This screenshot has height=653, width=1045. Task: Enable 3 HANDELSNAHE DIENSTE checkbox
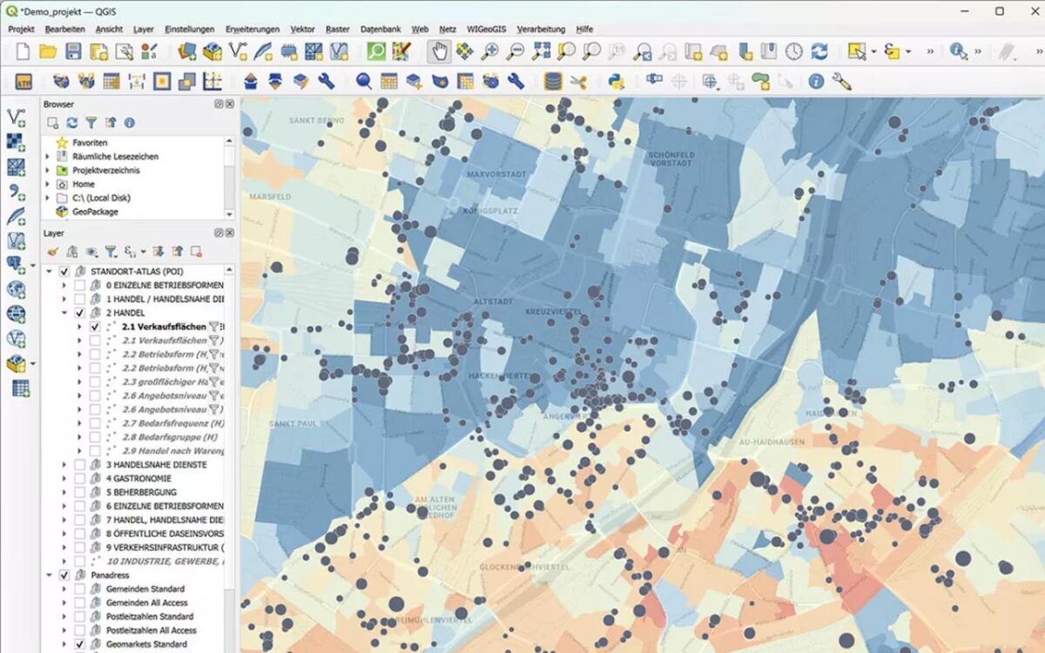tap(79, 465)
